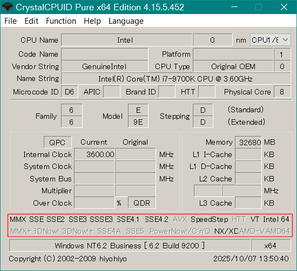Click the empty L1 D-Cache field

[248, 166]
